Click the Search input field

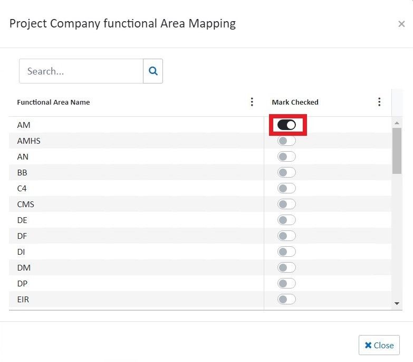(81, 71)
